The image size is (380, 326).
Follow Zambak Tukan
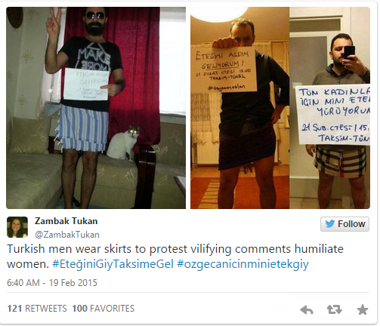coord(344,224)
